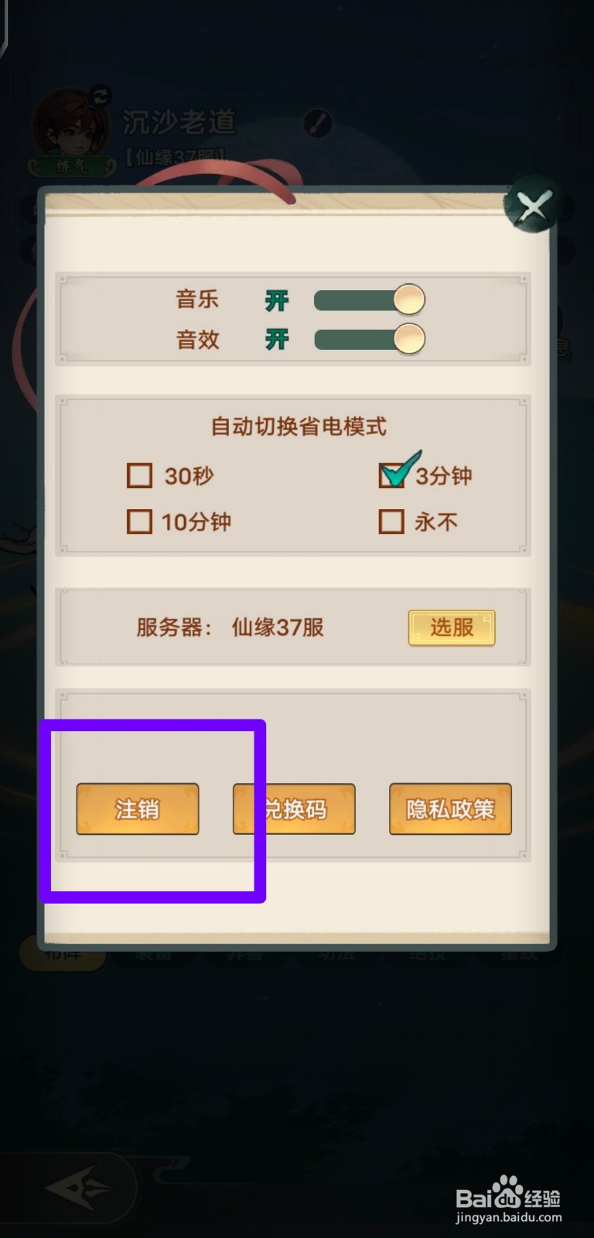The height and width of the screenshot is (1238, 594).
Task: Tap the back arrow at bottom left
Action: click(x=77, y=1188)
